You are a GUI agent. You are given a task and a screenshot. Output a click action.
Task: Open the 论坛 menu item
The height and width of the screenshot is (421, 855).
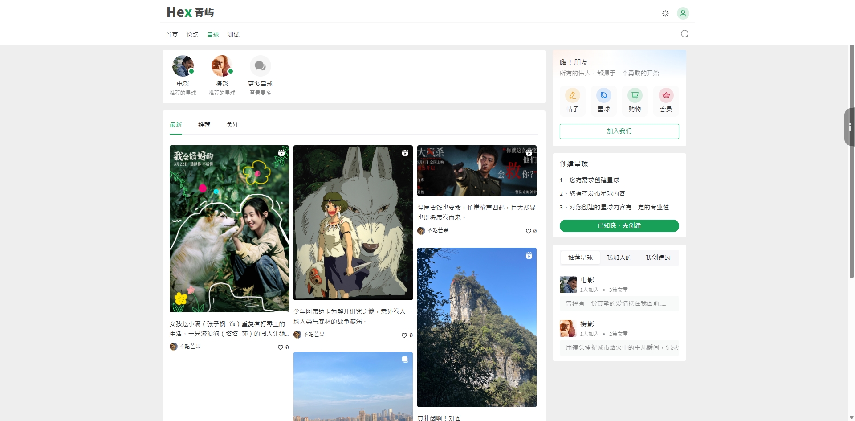tap(192, 35)
